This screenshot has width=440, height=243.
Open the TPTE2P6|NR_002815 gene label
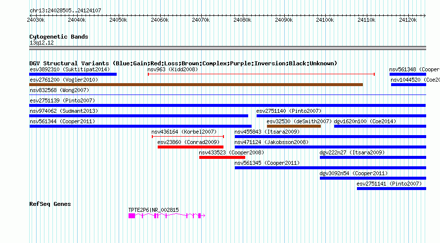[x=153, y=210]
